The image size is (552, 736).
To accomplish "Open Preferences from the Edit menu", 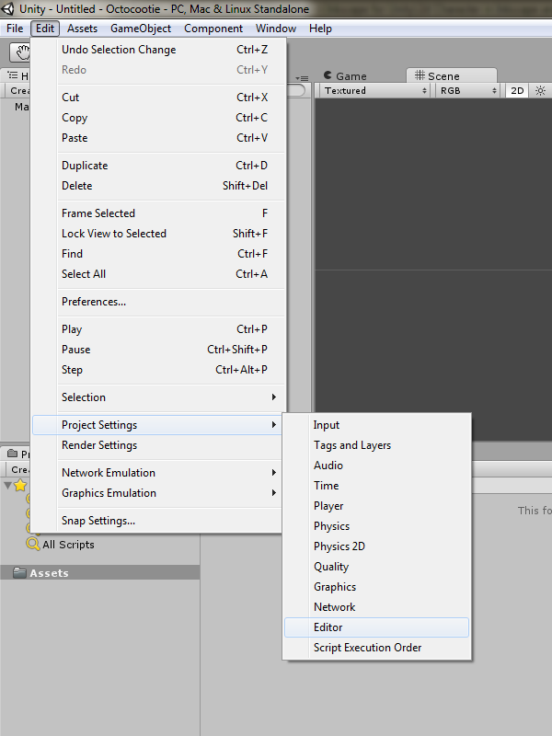I will (x=94, y=302).
